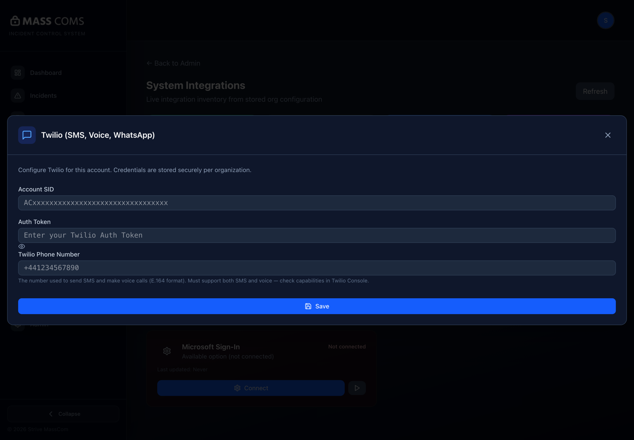Focus the Twilio Phone Number field
Screen dimensions: 634x440
pos(317,268)
